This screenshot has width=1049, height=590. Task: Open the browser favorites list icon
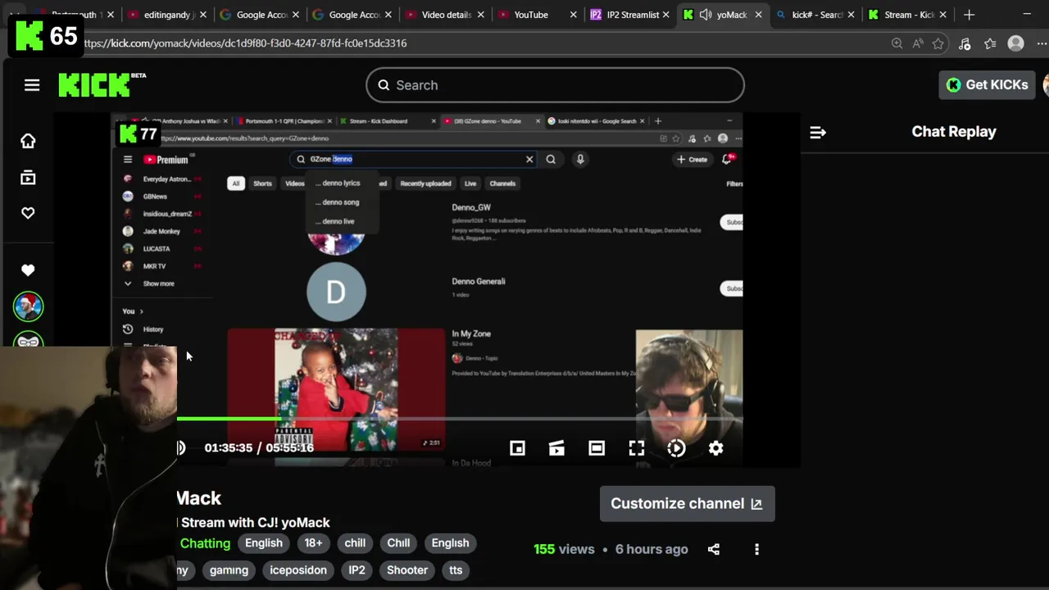tap(990, 43)
